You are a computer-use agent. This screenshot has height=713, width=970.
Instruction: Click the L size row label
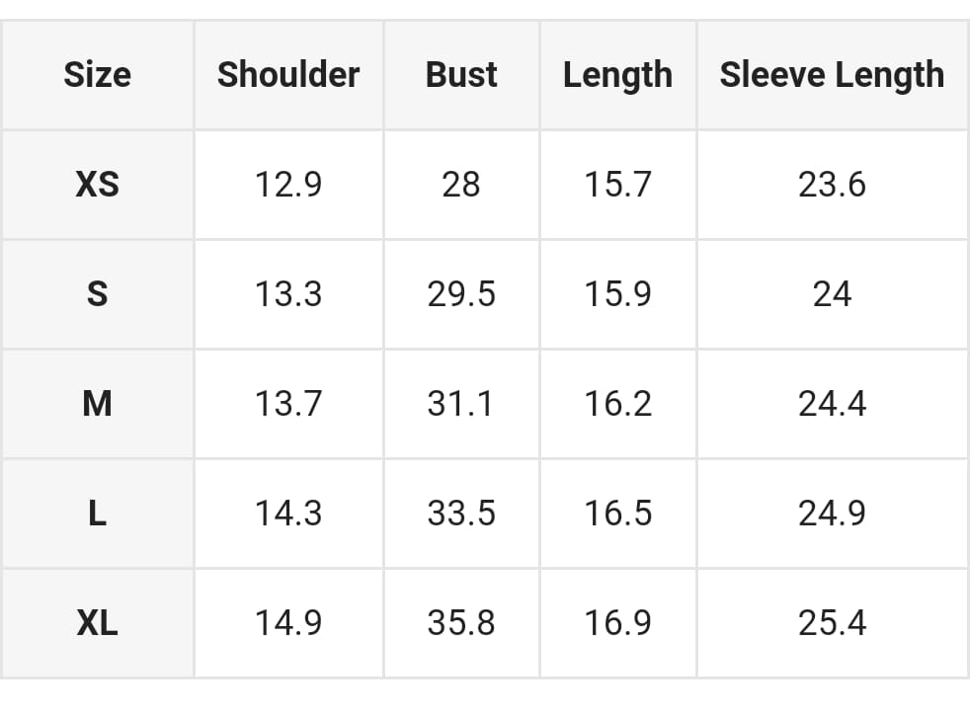(97, 514)
